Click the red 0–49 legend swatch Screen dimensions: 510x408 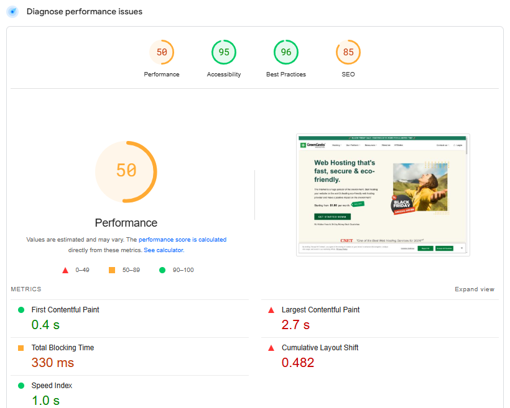(x=66, y=270)
